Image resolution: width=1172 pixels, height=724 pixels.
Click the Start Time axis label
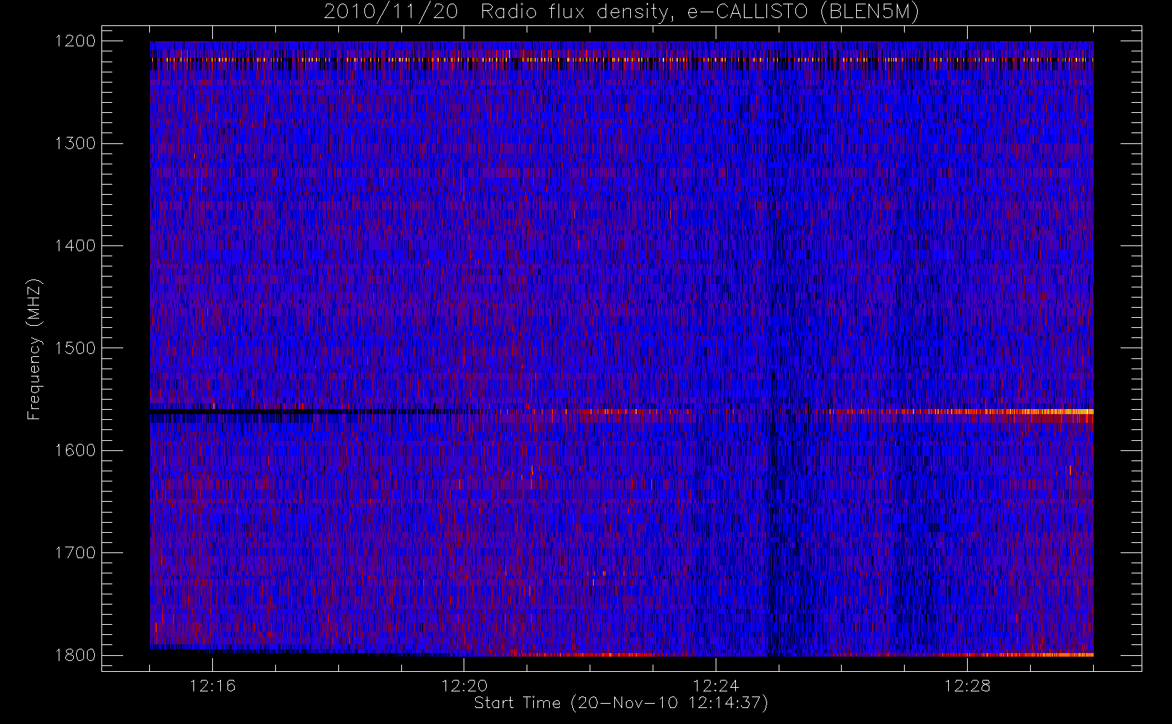pyautogui.click(x=621, y=703)
